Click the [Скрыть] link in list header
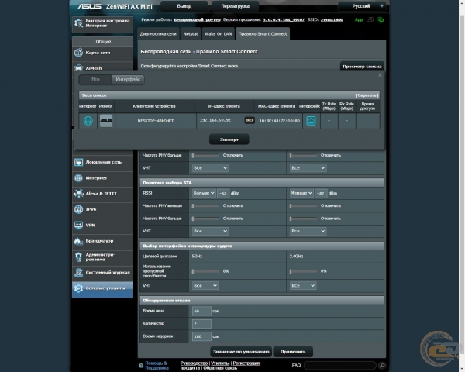The width and height of the screenshot is (465, 372). pos(367,95)
